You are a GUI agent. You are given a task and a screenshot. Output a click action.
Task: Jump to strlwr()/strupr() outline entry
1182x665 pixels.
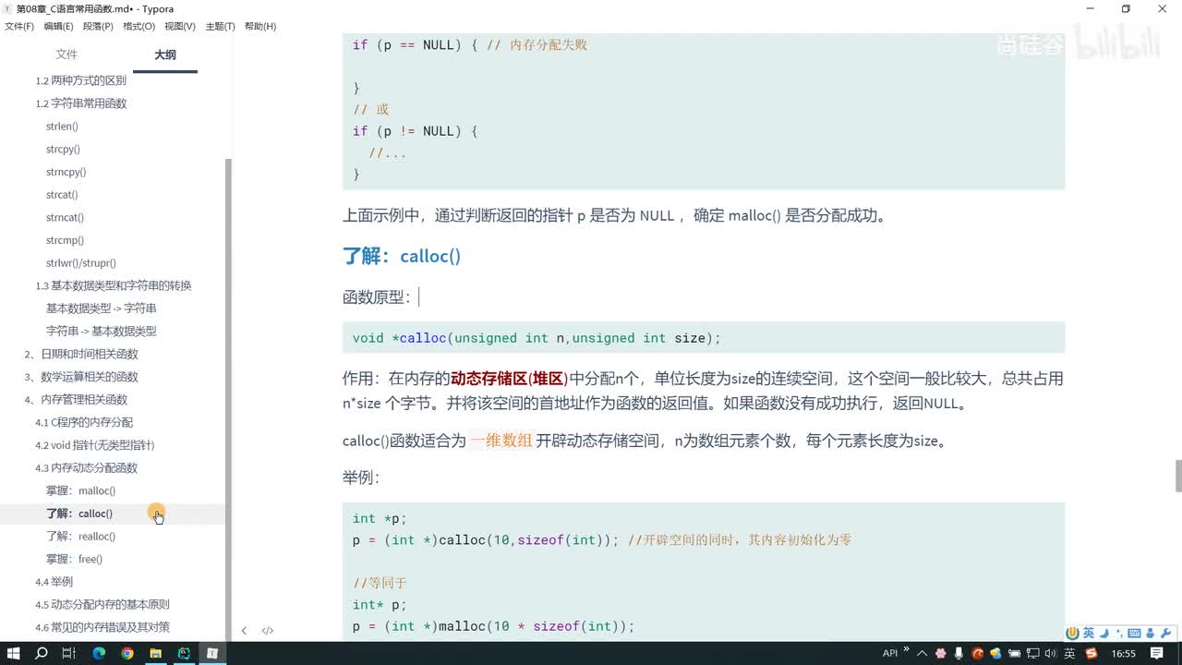[81, 263]
